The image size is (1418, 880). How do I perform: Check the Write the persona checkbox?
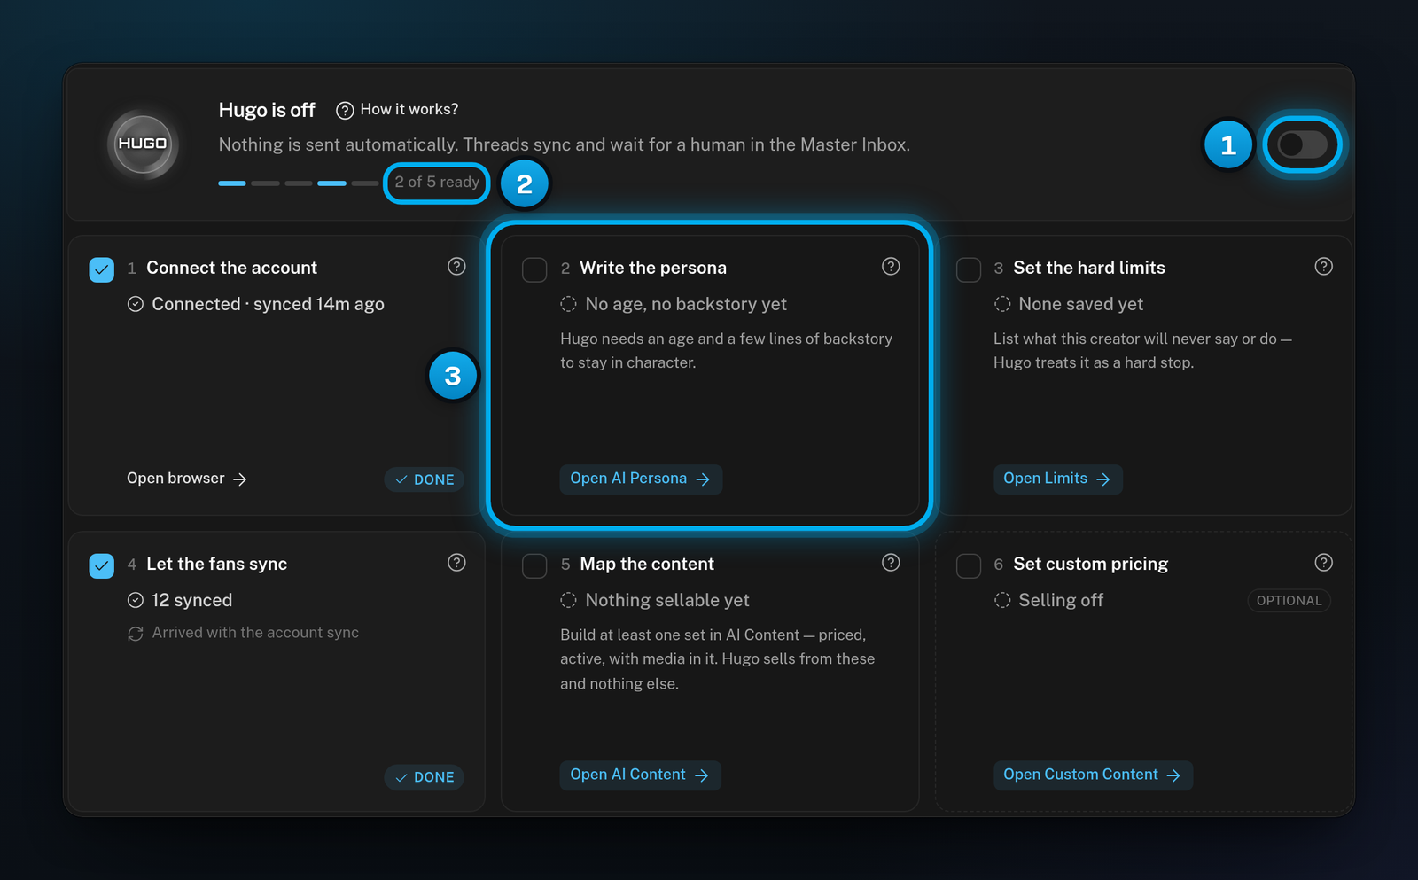(x=534, y=269)
